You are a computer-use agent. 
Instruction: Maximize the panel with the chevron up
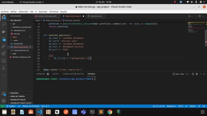[x=201, y=74]
